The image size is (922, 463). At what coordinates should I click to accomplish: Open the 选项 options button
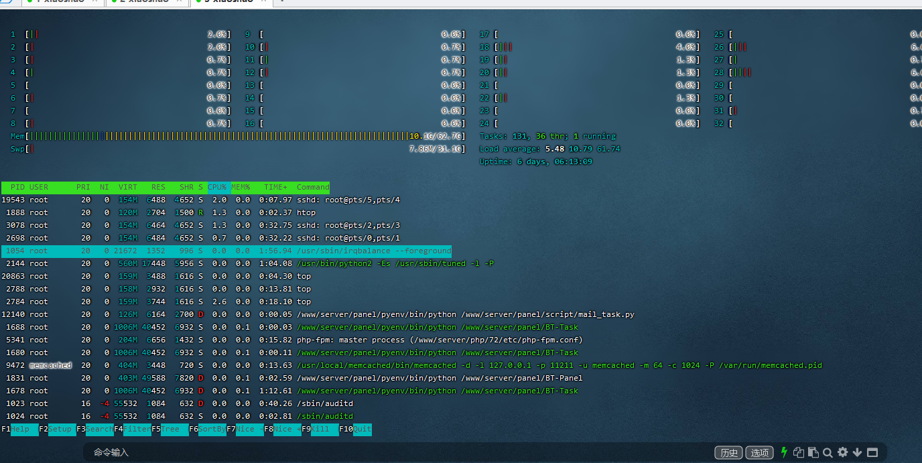tap(760, 453)
